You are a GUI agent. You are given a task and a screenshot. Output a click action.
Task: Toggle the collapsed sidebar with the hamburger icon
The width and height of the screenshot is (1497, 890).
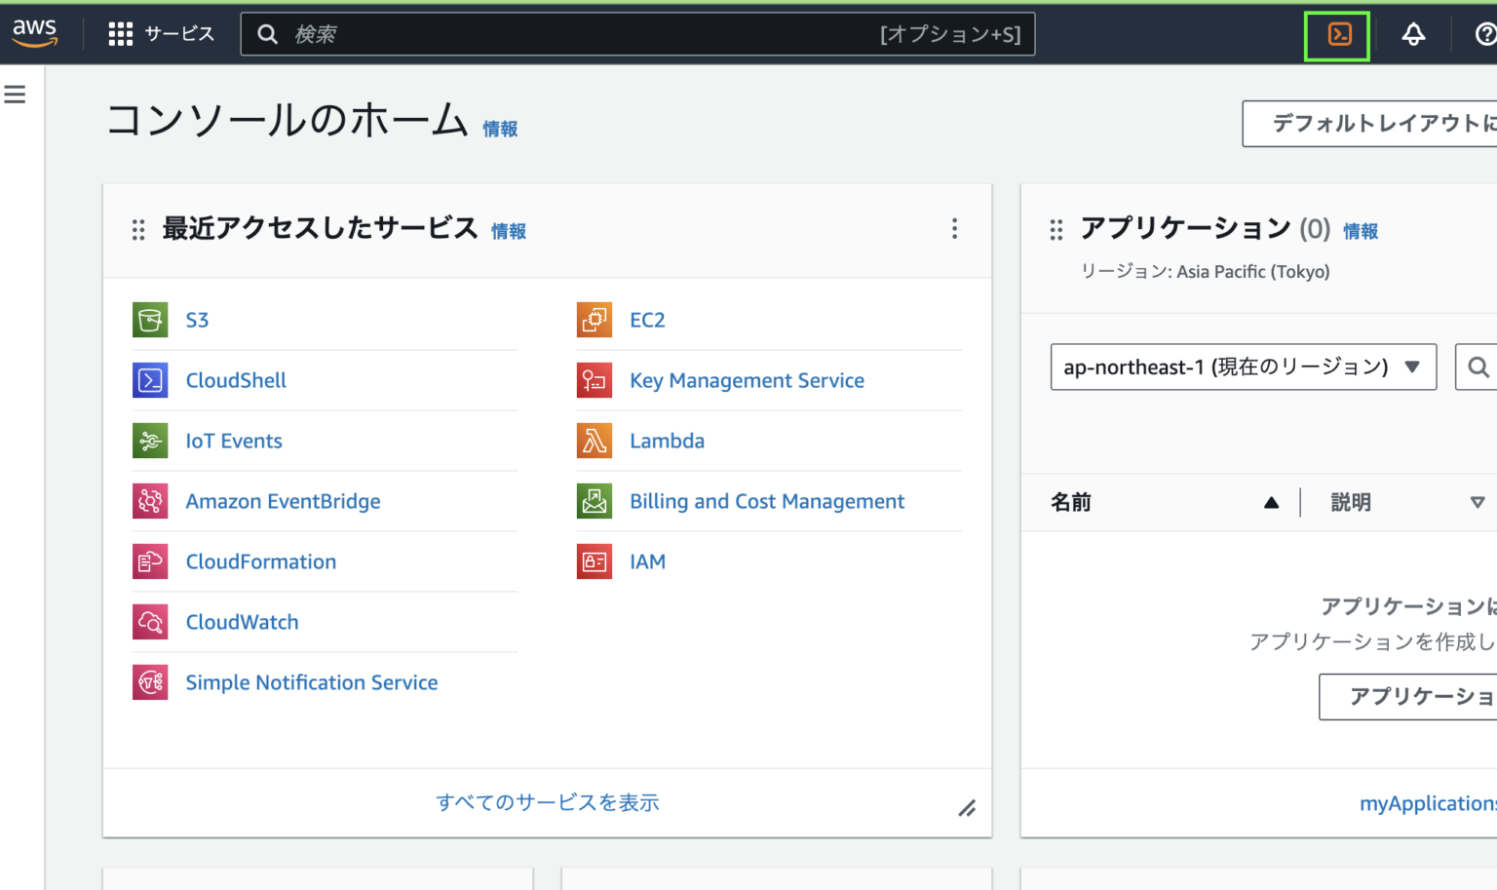point(15,94)
